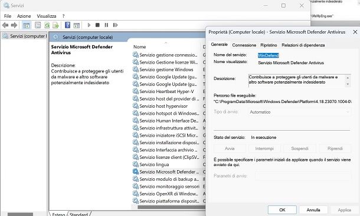Maximize the Servizi window
This screenshot has width=360, height=216.
point(283,5)
